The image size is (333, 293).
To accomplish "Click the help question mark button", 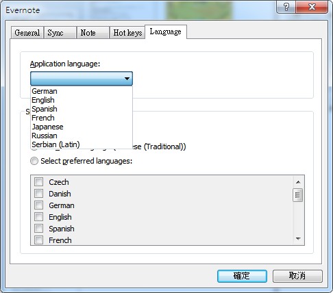I will click(x=286, y=7).
